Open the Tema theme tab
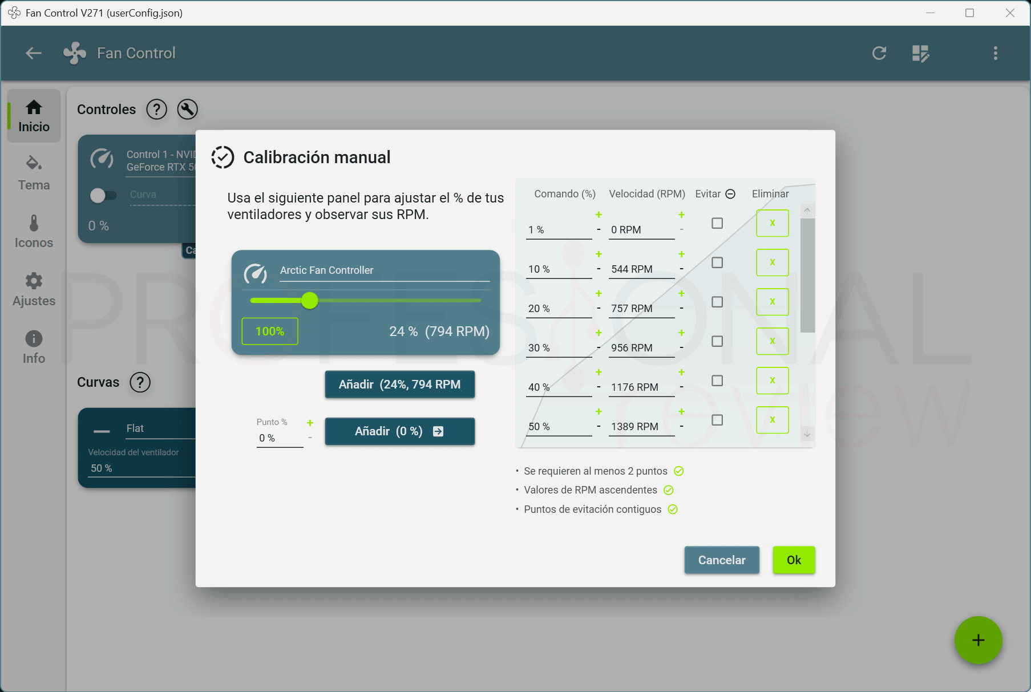The height and width of the screenshot is (692, 1031). point(34,173)
